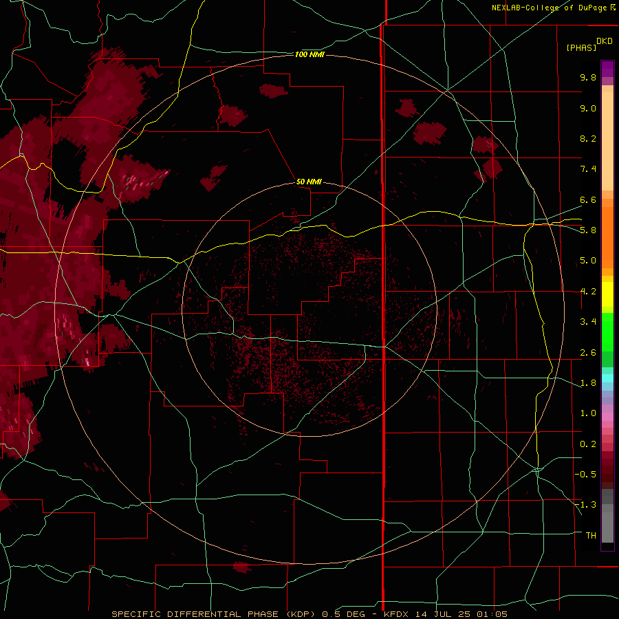Click the 1.8 color scale value
This screenshot has width=619, height=619.
pos(588,383)
